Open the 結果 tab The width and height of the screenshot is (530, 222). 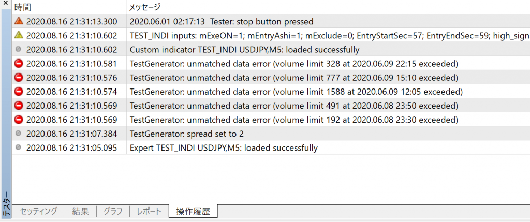80,212
